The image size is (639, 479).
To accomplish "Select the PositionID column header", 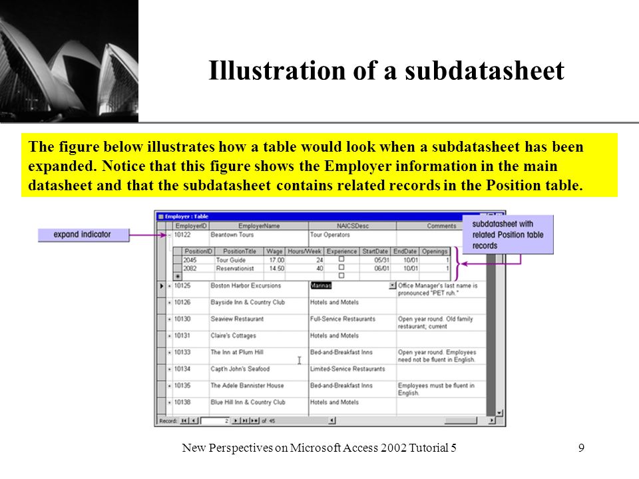I will [x=198, y=251].
